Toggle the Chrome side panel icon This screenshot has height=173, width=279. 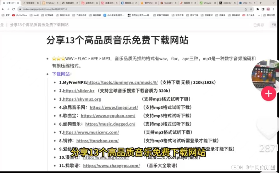point(263,9)
